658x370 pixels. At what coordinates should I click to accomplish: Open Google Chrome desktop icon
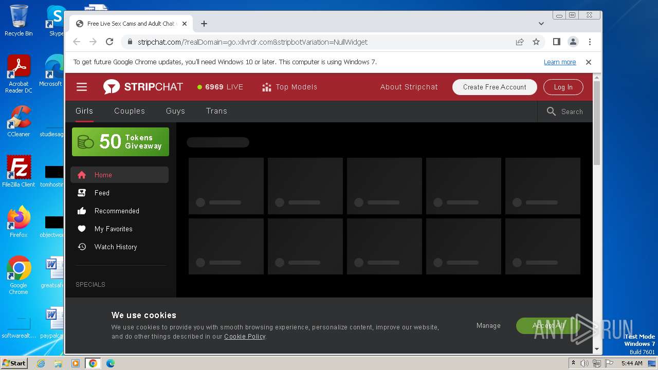[19, 275]
